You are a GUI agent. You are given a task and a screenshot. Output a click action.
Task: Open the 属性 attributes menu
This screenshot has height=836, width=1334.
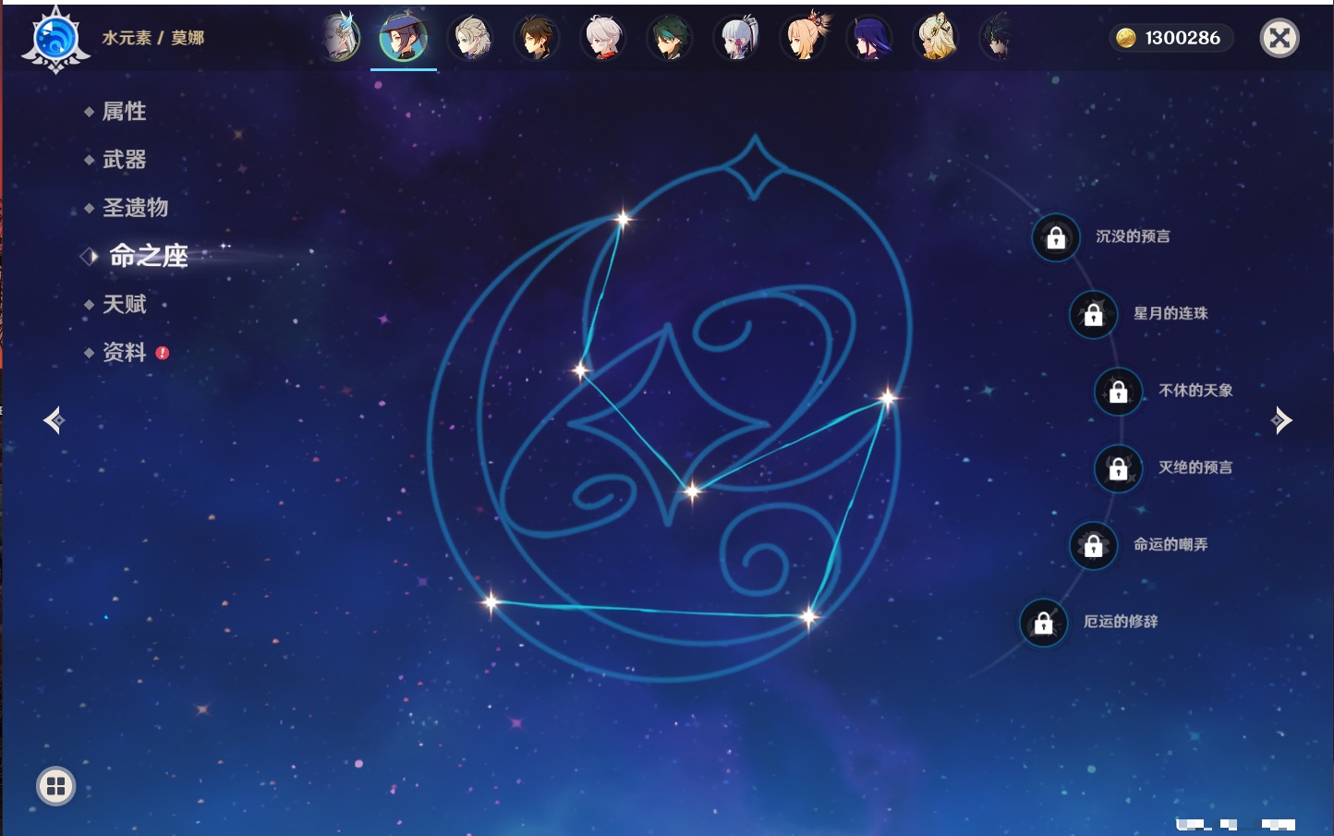pos(124,112)
